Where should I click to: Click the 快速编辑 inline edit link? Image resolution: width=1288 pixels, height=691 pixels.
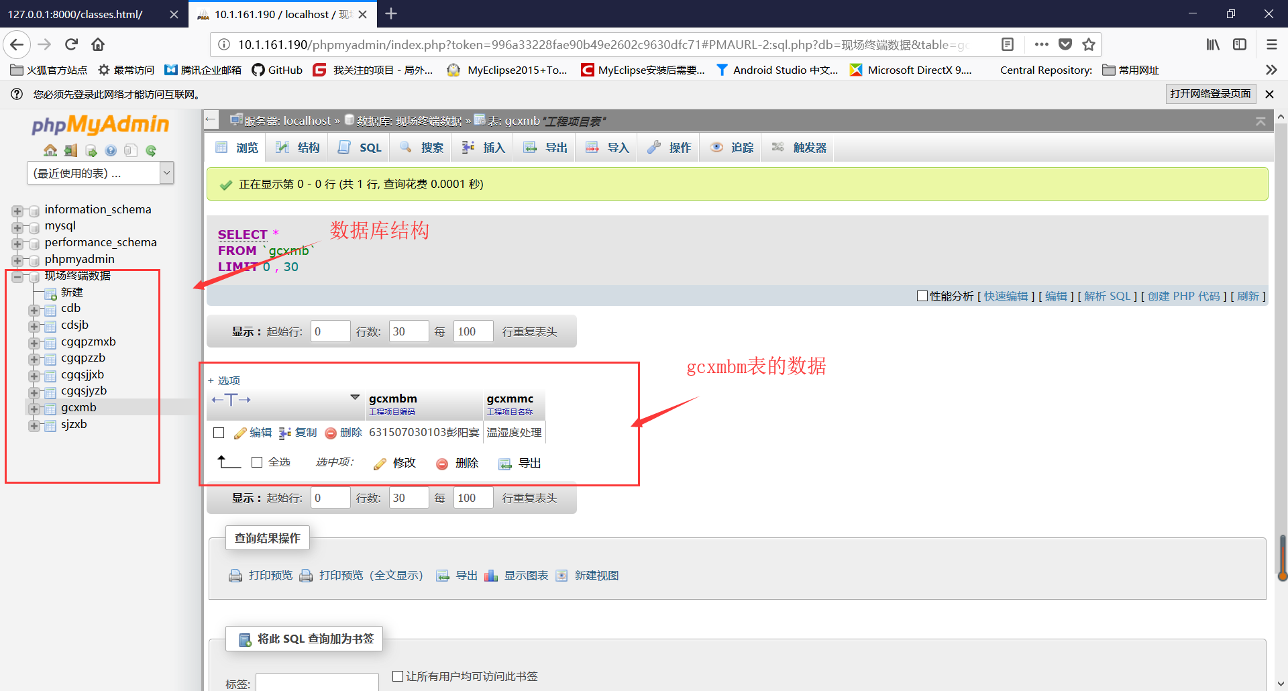tap(1006, 296)
